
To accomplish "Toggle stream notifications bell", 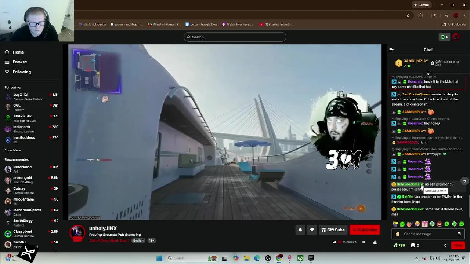I will [300, 230].
